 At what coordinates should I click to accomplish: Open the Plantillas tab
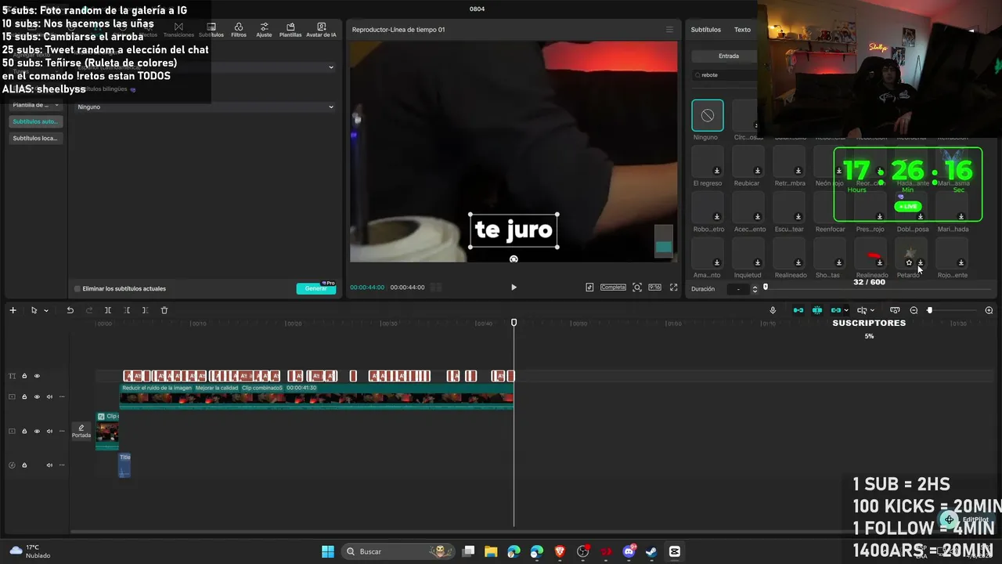pos(290,30)
